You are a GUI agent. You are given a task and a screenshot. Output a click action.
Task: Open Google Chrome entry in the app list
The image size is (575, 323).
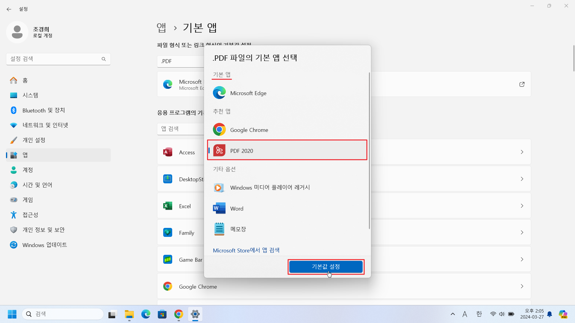(344, 286)
